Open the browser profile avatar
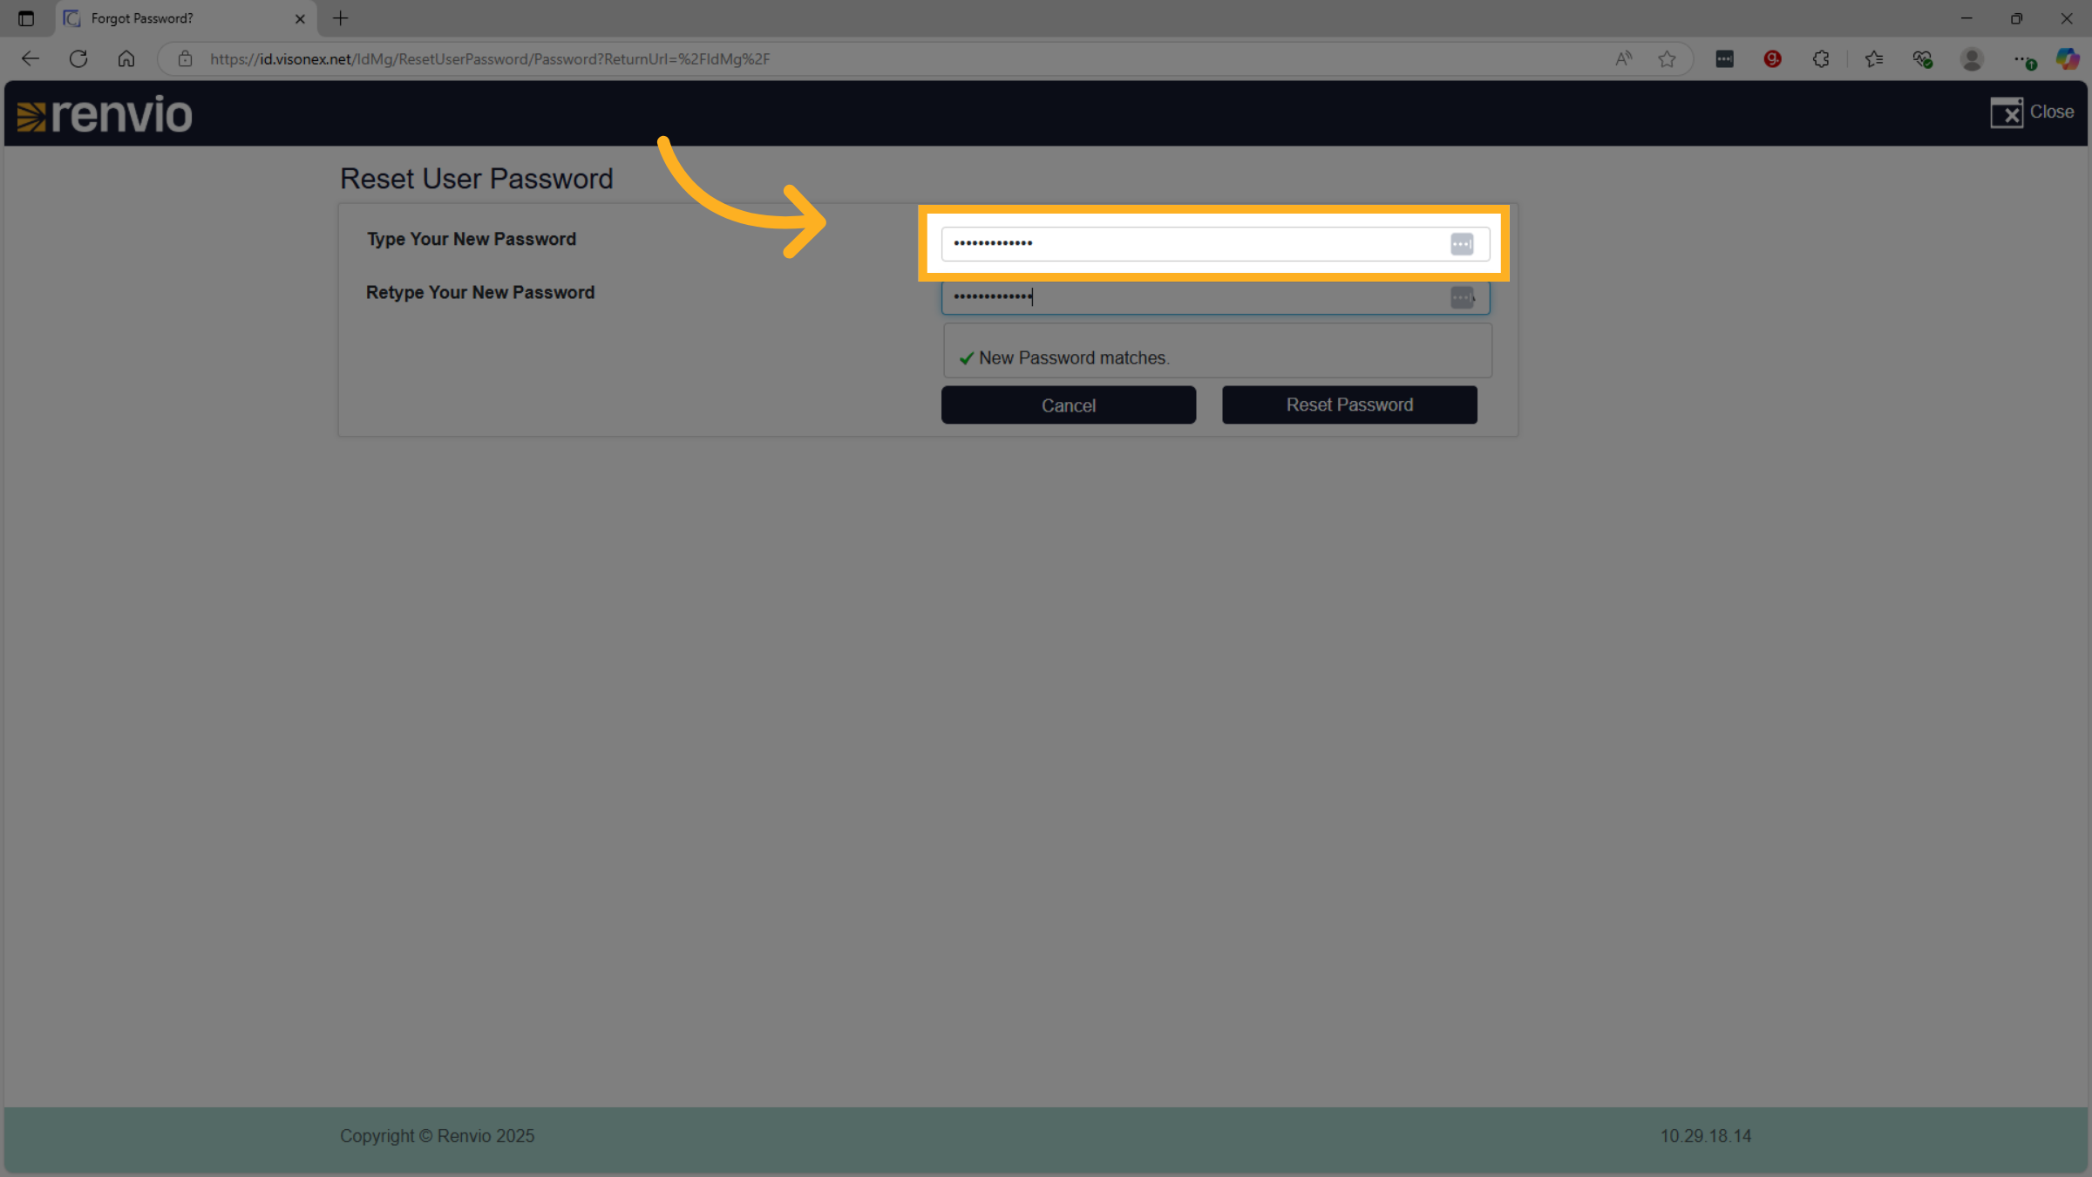This screenshot has height=1177, width=2092. tap(1972, 58)
